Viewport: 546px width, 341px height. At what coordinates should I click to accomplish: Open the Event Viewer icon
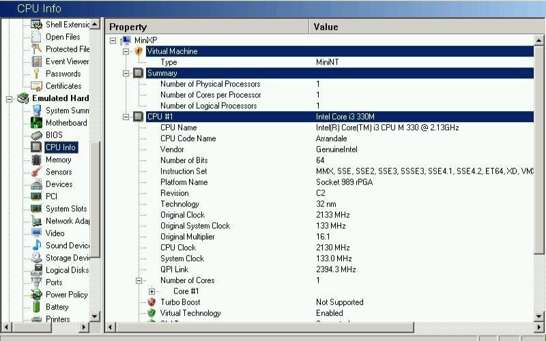coord(36,61)
